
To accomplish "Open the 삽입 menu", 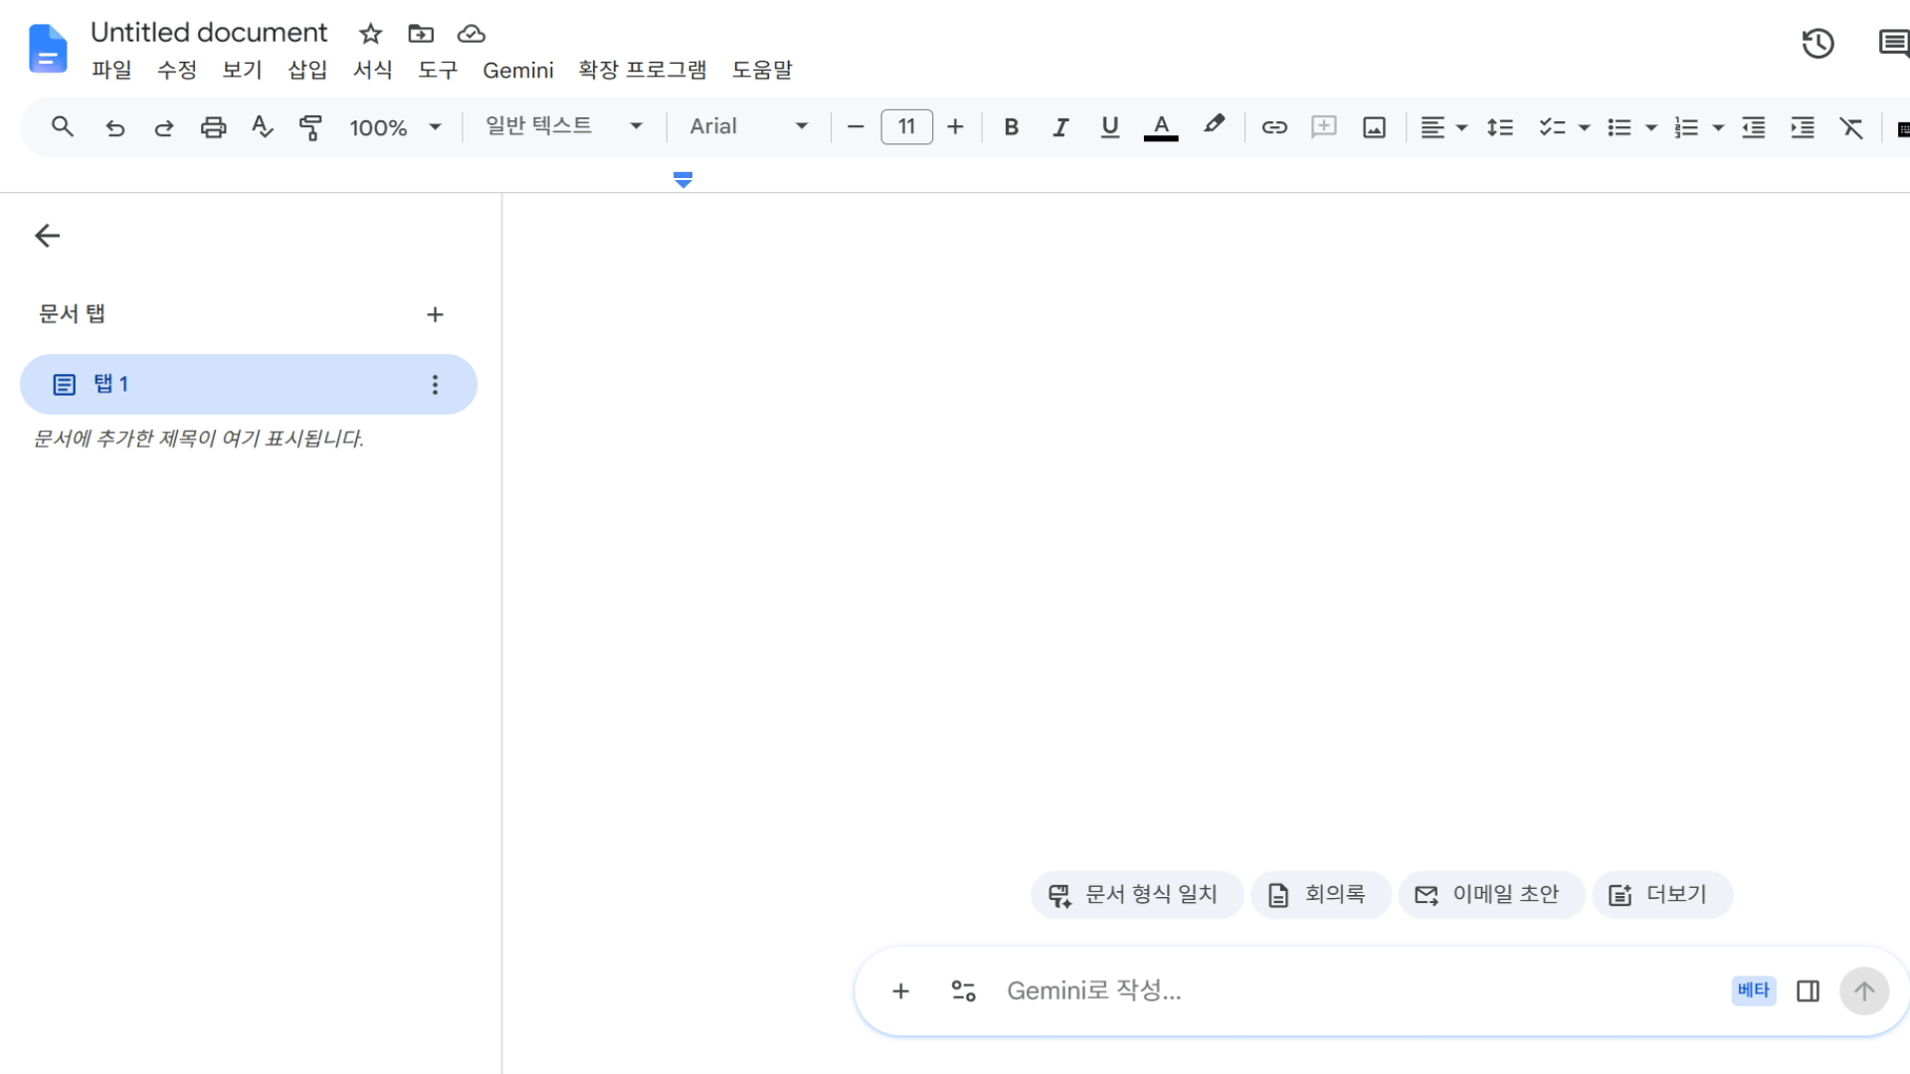I will click(x=307, y=70).
